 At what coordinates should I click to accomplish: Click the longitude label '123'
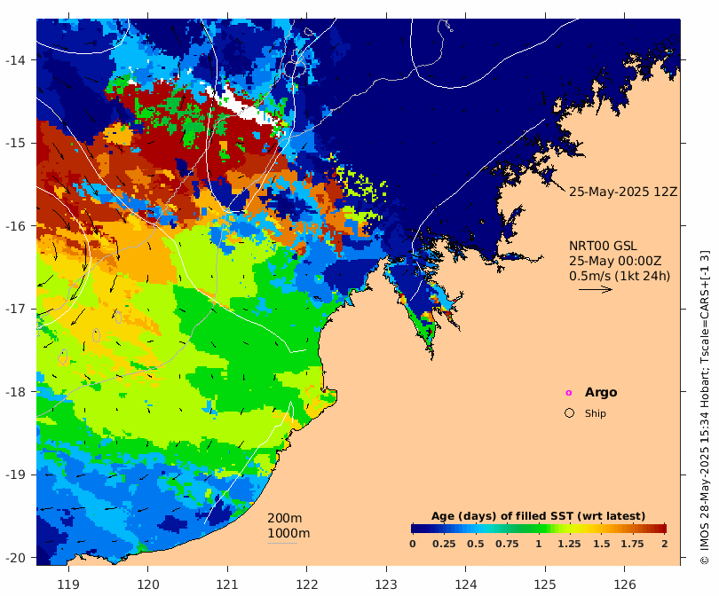[x=386, y=584]
